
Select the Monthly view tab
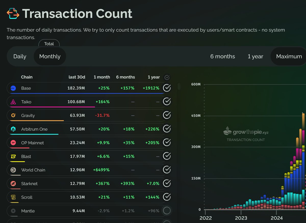[x=50, y=57]
